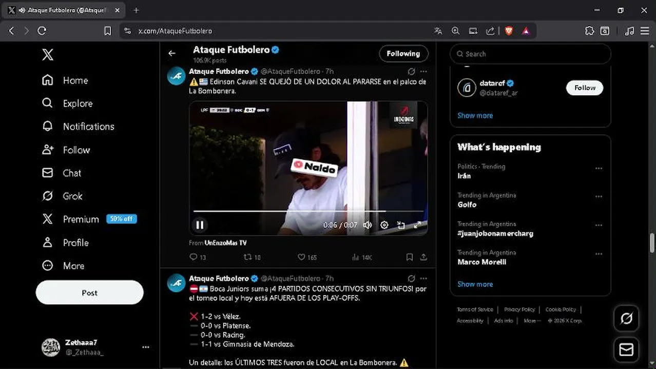This screenshot has width=656, height=369.
Task: Open Chat from the sidebar
Action: click(62, 173)
